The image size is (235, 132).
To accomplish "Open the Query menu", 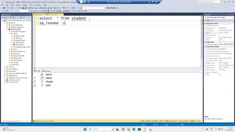I will click(x=18, y=5).
